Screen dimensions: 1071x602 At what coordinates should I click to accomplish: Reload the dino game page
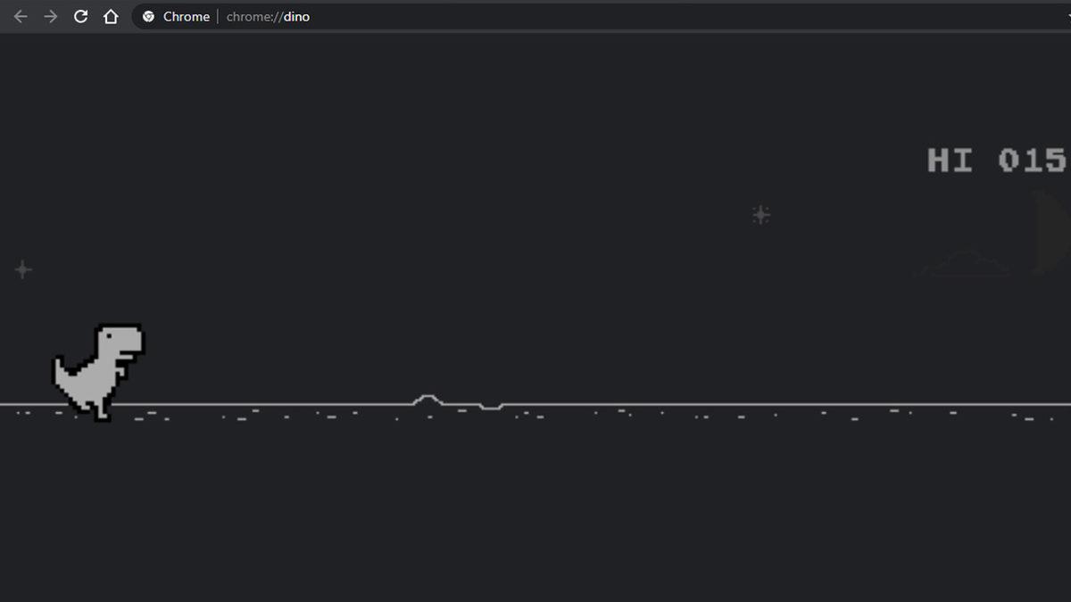coord(80,17)
